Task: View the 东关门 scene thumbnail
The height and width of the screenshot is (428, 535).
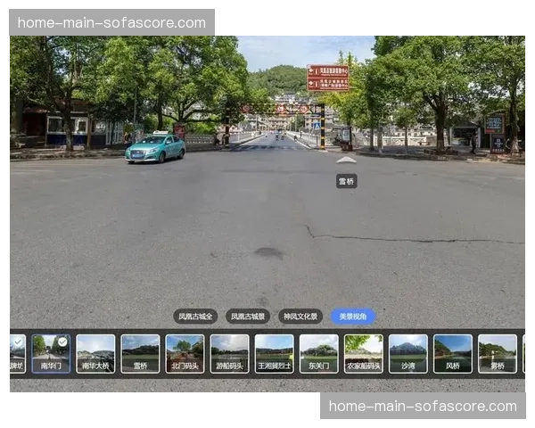Action: (x=318, y=353)
